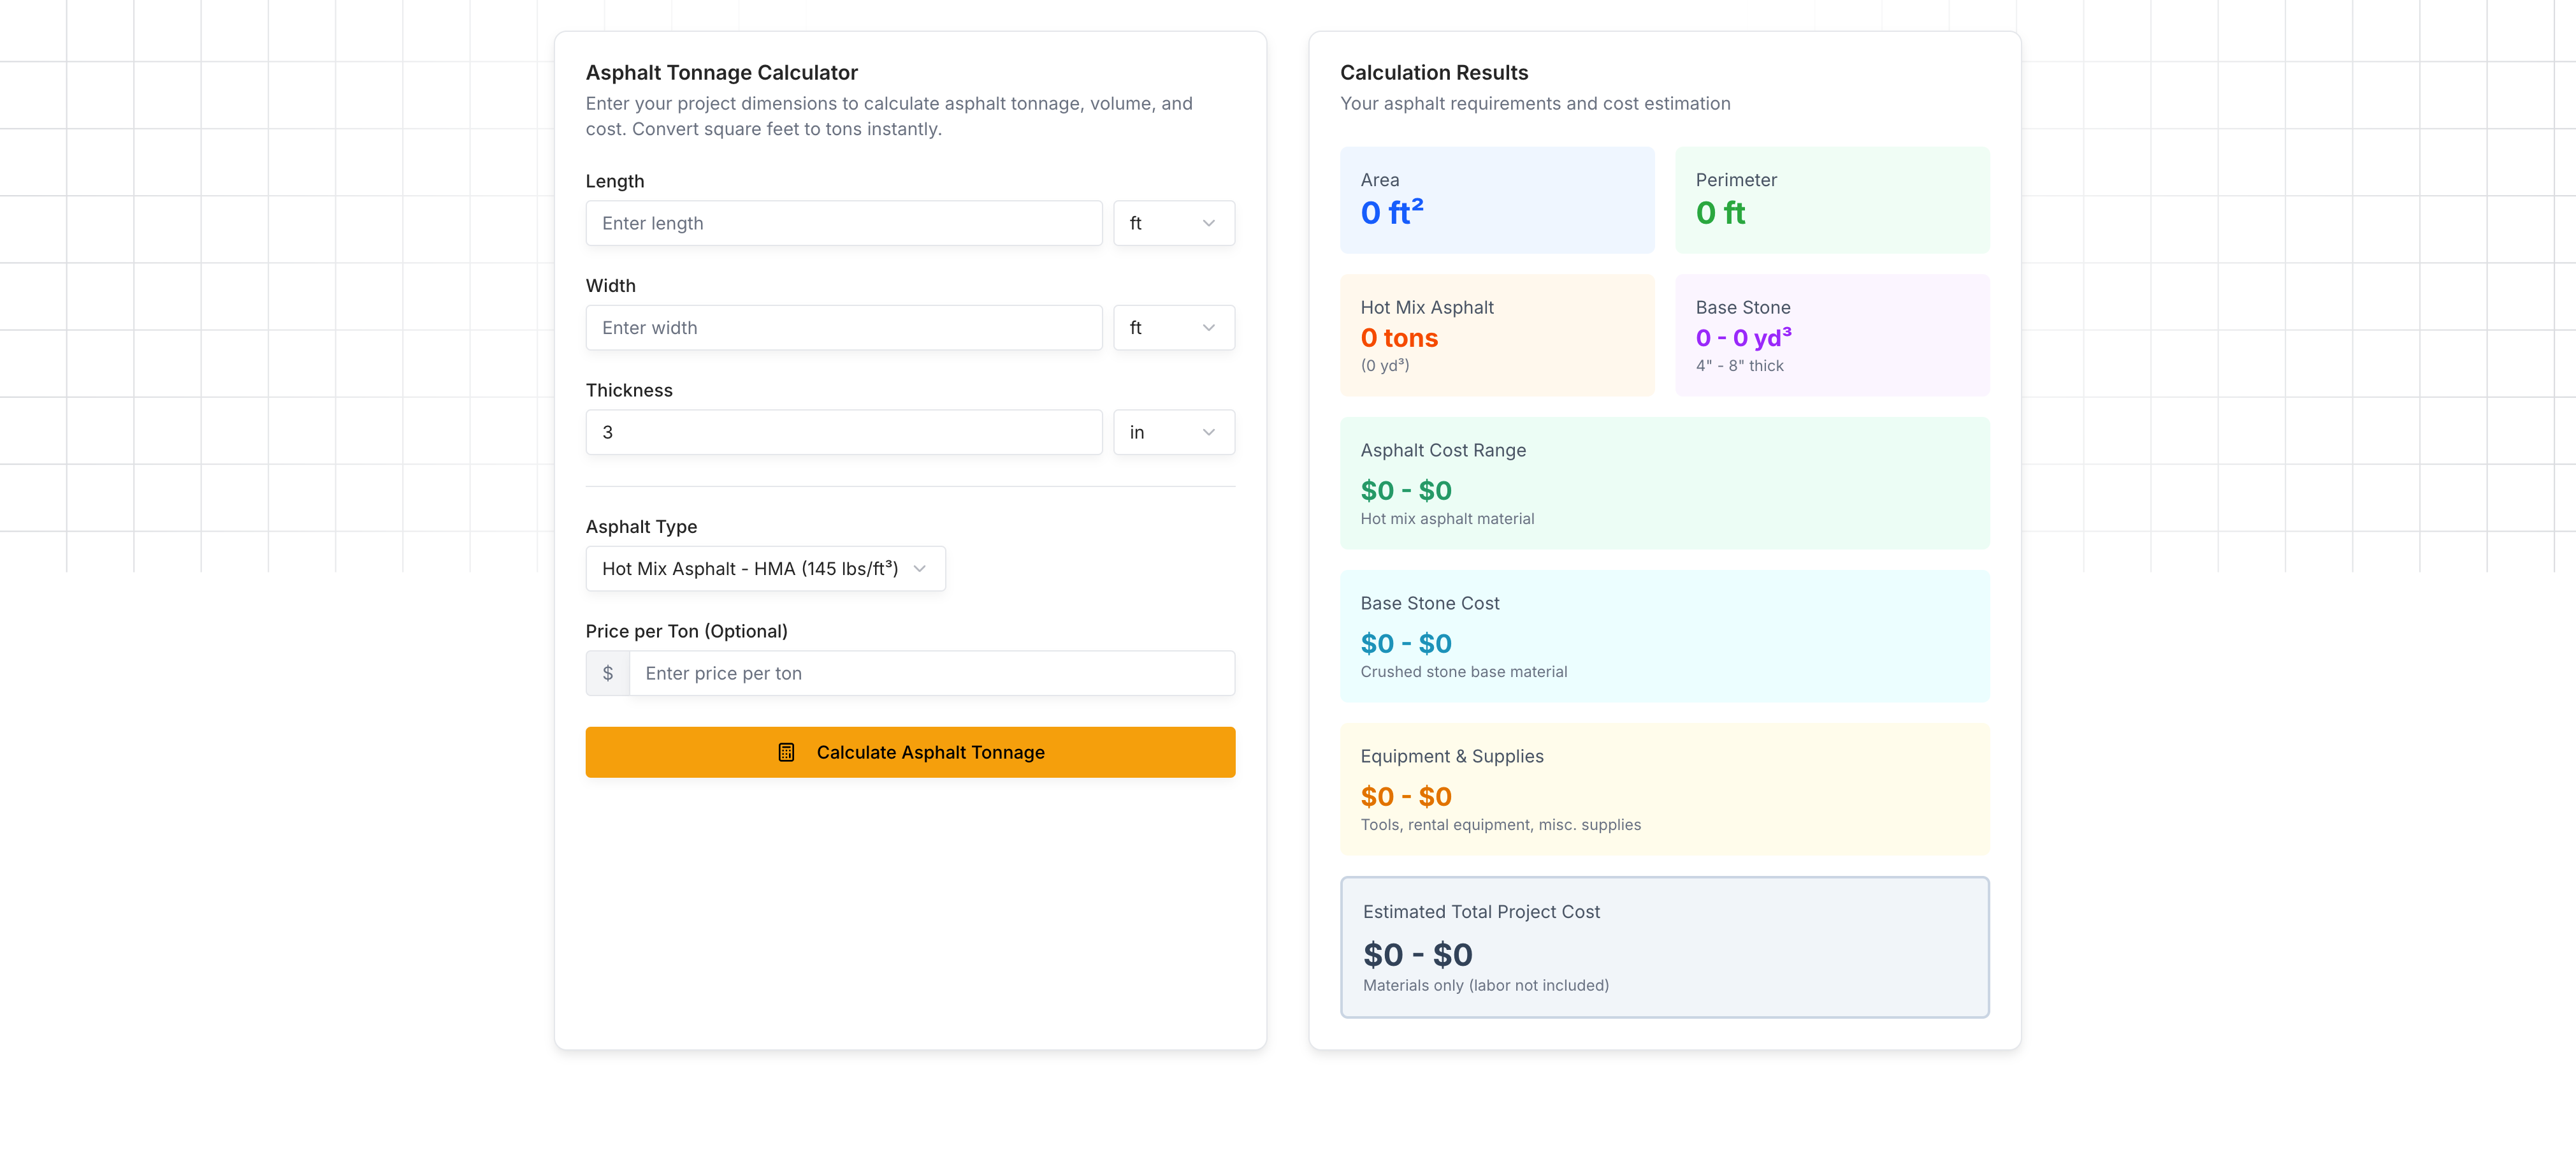Click chevron arrow of Length unit selector
2576x1173 pixels.
coord(1208,223)
